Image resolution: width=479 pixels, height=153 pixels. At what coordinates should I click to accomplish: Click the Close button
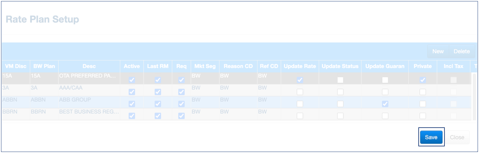click(457, 137)
